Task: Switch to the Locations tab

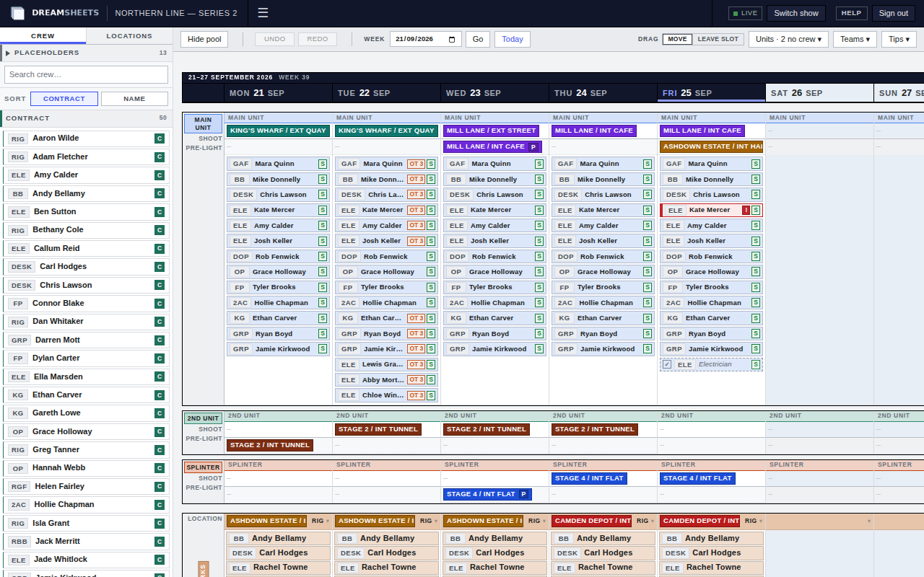Action: click(129, 36)
